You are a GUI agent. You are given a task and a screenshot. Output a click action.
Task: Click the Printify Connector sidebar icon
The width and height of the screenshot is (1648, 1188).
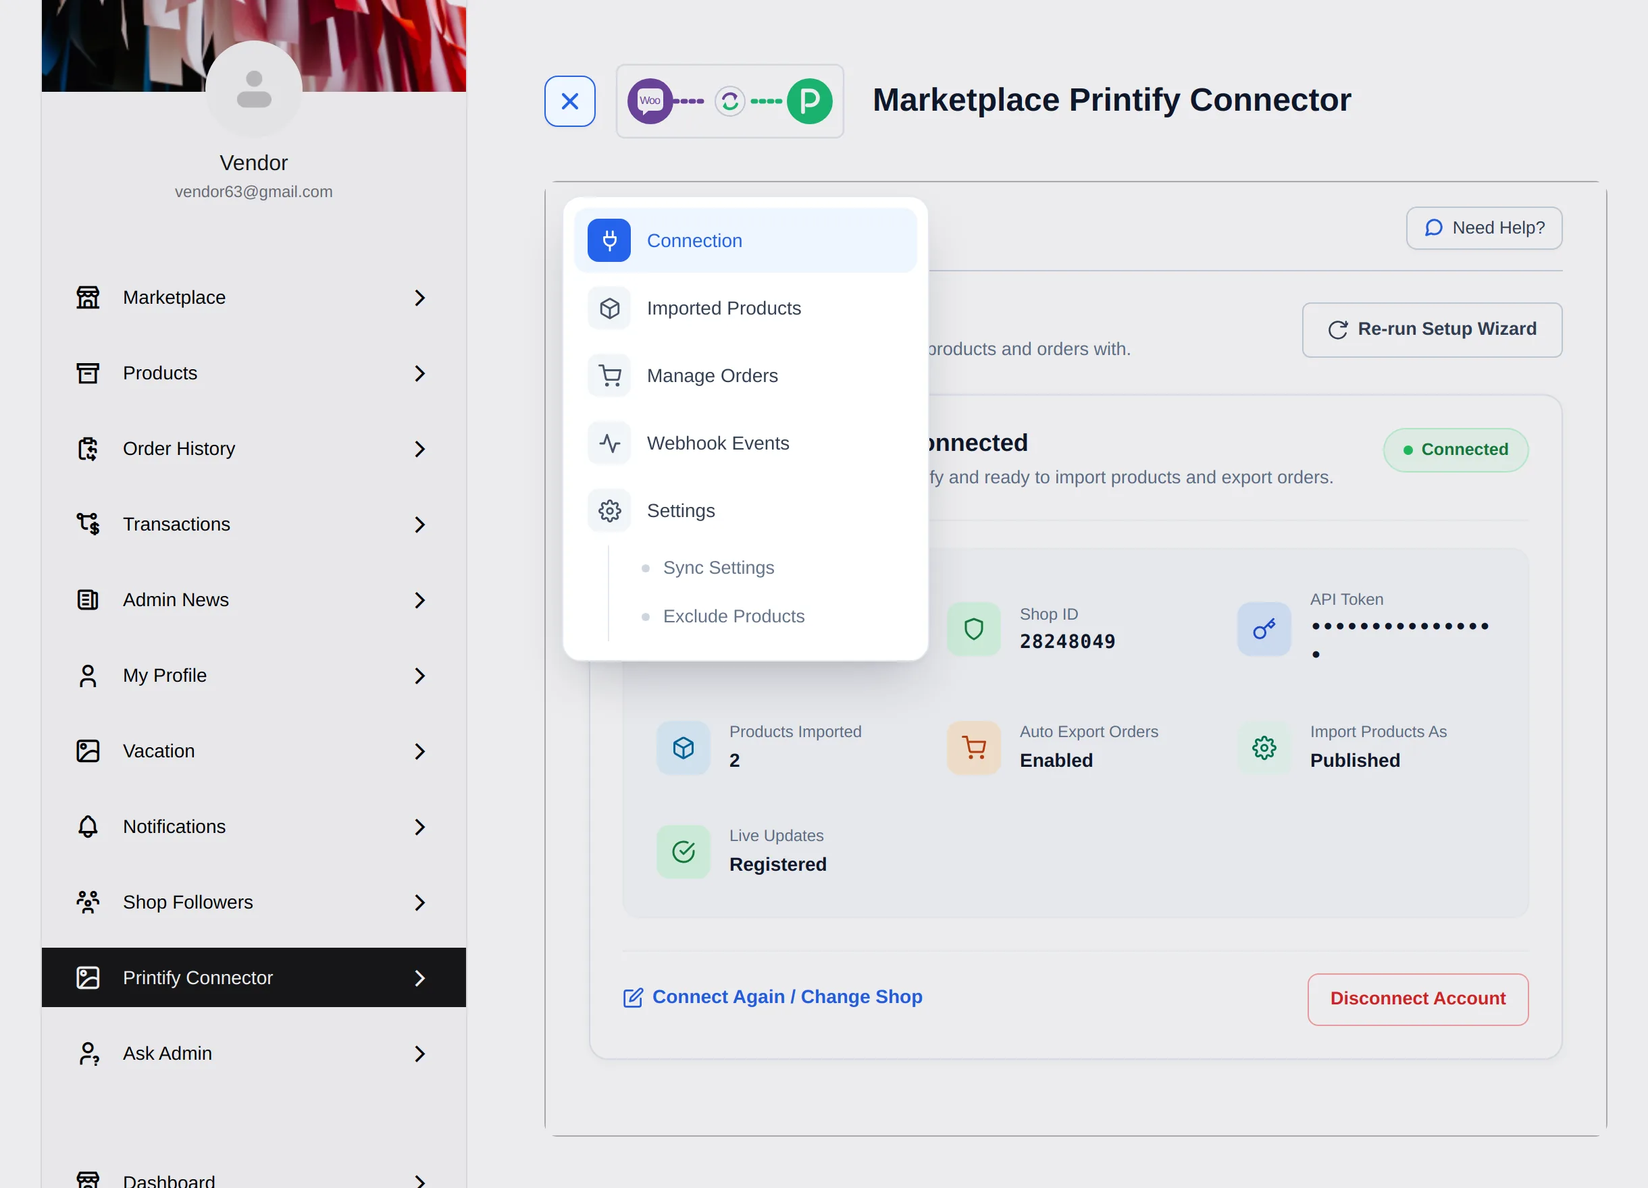[88, 977]
